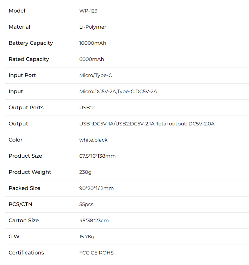Click the 230g product weight value
Image resolution: width=249 pixels, height=265 pixels.
click(x=85, y=172)
